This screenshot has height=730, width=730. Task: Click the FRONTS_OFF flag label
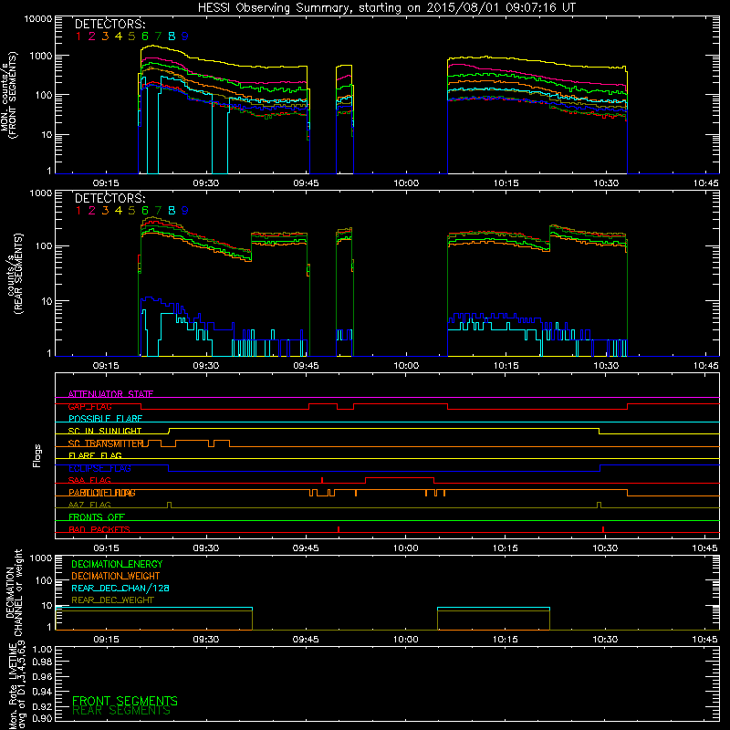point(97,517)
